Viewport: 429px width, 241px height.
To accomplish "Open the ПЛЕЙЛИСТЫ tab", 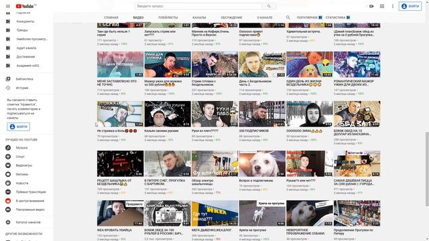I will (x=168, y=17).
